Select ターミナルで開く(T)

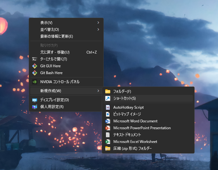click(66, 59)
